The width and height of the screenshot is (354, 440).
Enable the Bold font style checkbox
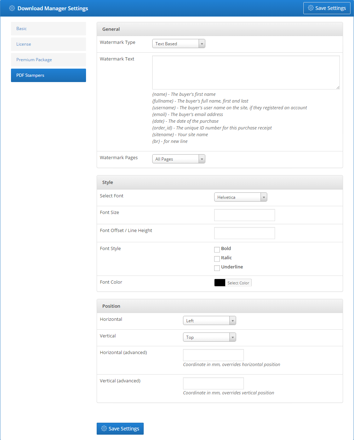tap(217, 250)
